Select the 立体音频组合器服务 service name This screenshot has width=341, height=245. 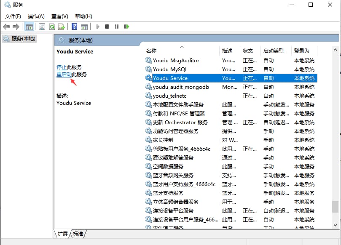pos(175,202)
